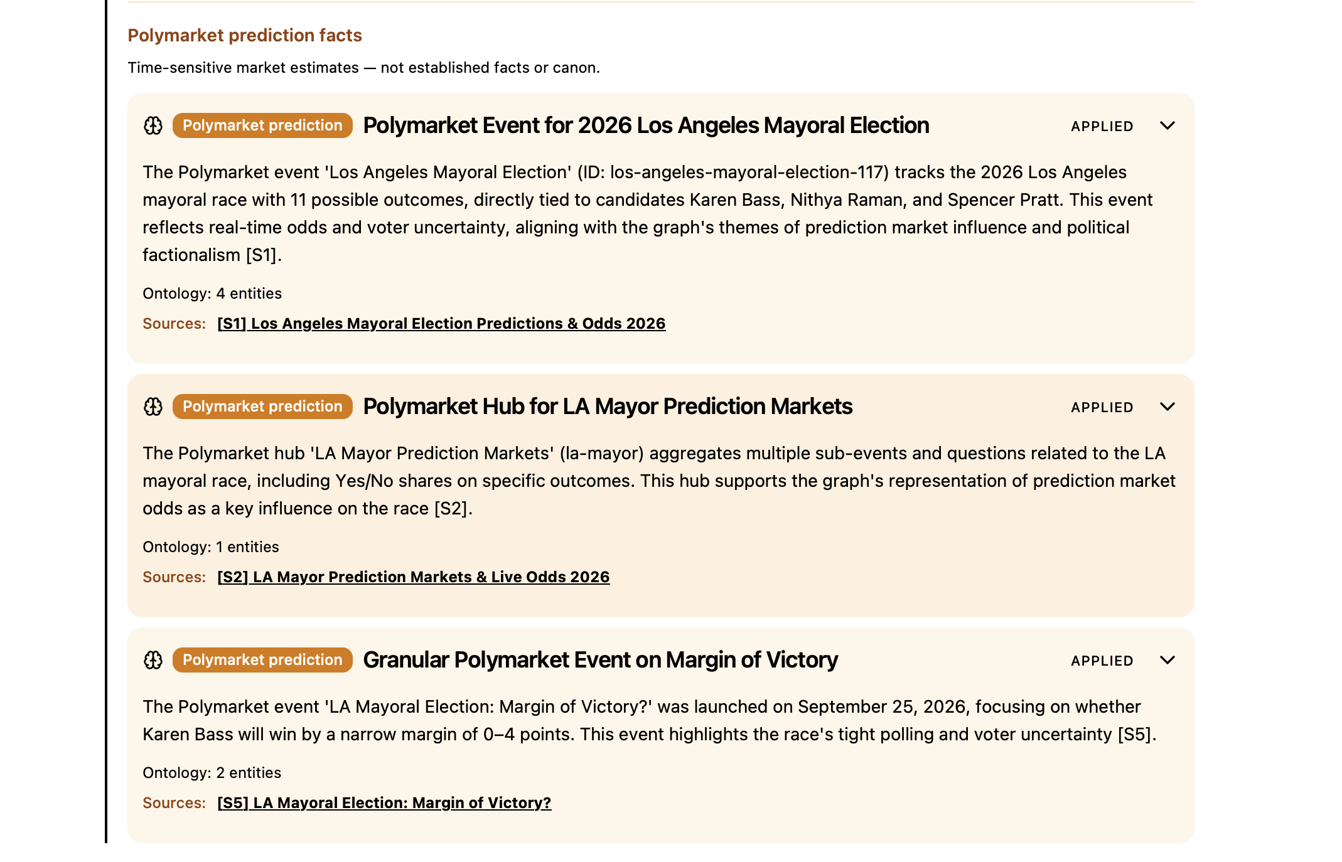Click description paragraph mentioning Karen Bass, Nithya Raman
The width and height of the screenshot is (1342, 862).
coord(648,213)
